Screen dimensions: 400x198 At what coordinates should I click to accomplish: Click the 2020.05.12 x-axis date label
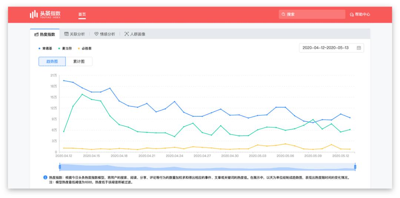click(340, 156)
